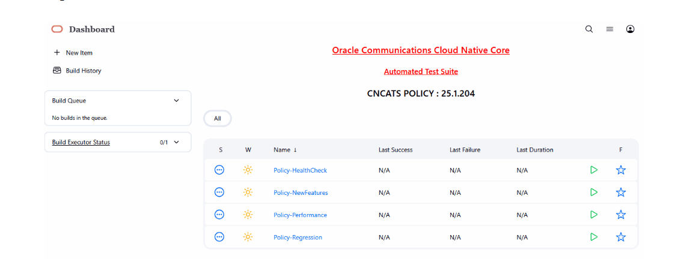Sort by the W weather column header
Screen dimensions: 675x265
pos(248,150)
